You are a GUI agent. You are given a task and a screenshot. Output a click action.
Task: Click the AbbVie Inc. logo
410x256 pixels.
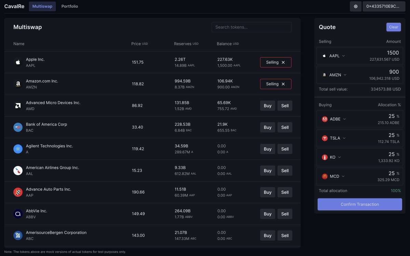pyautogui.click(x=18, y=213)
